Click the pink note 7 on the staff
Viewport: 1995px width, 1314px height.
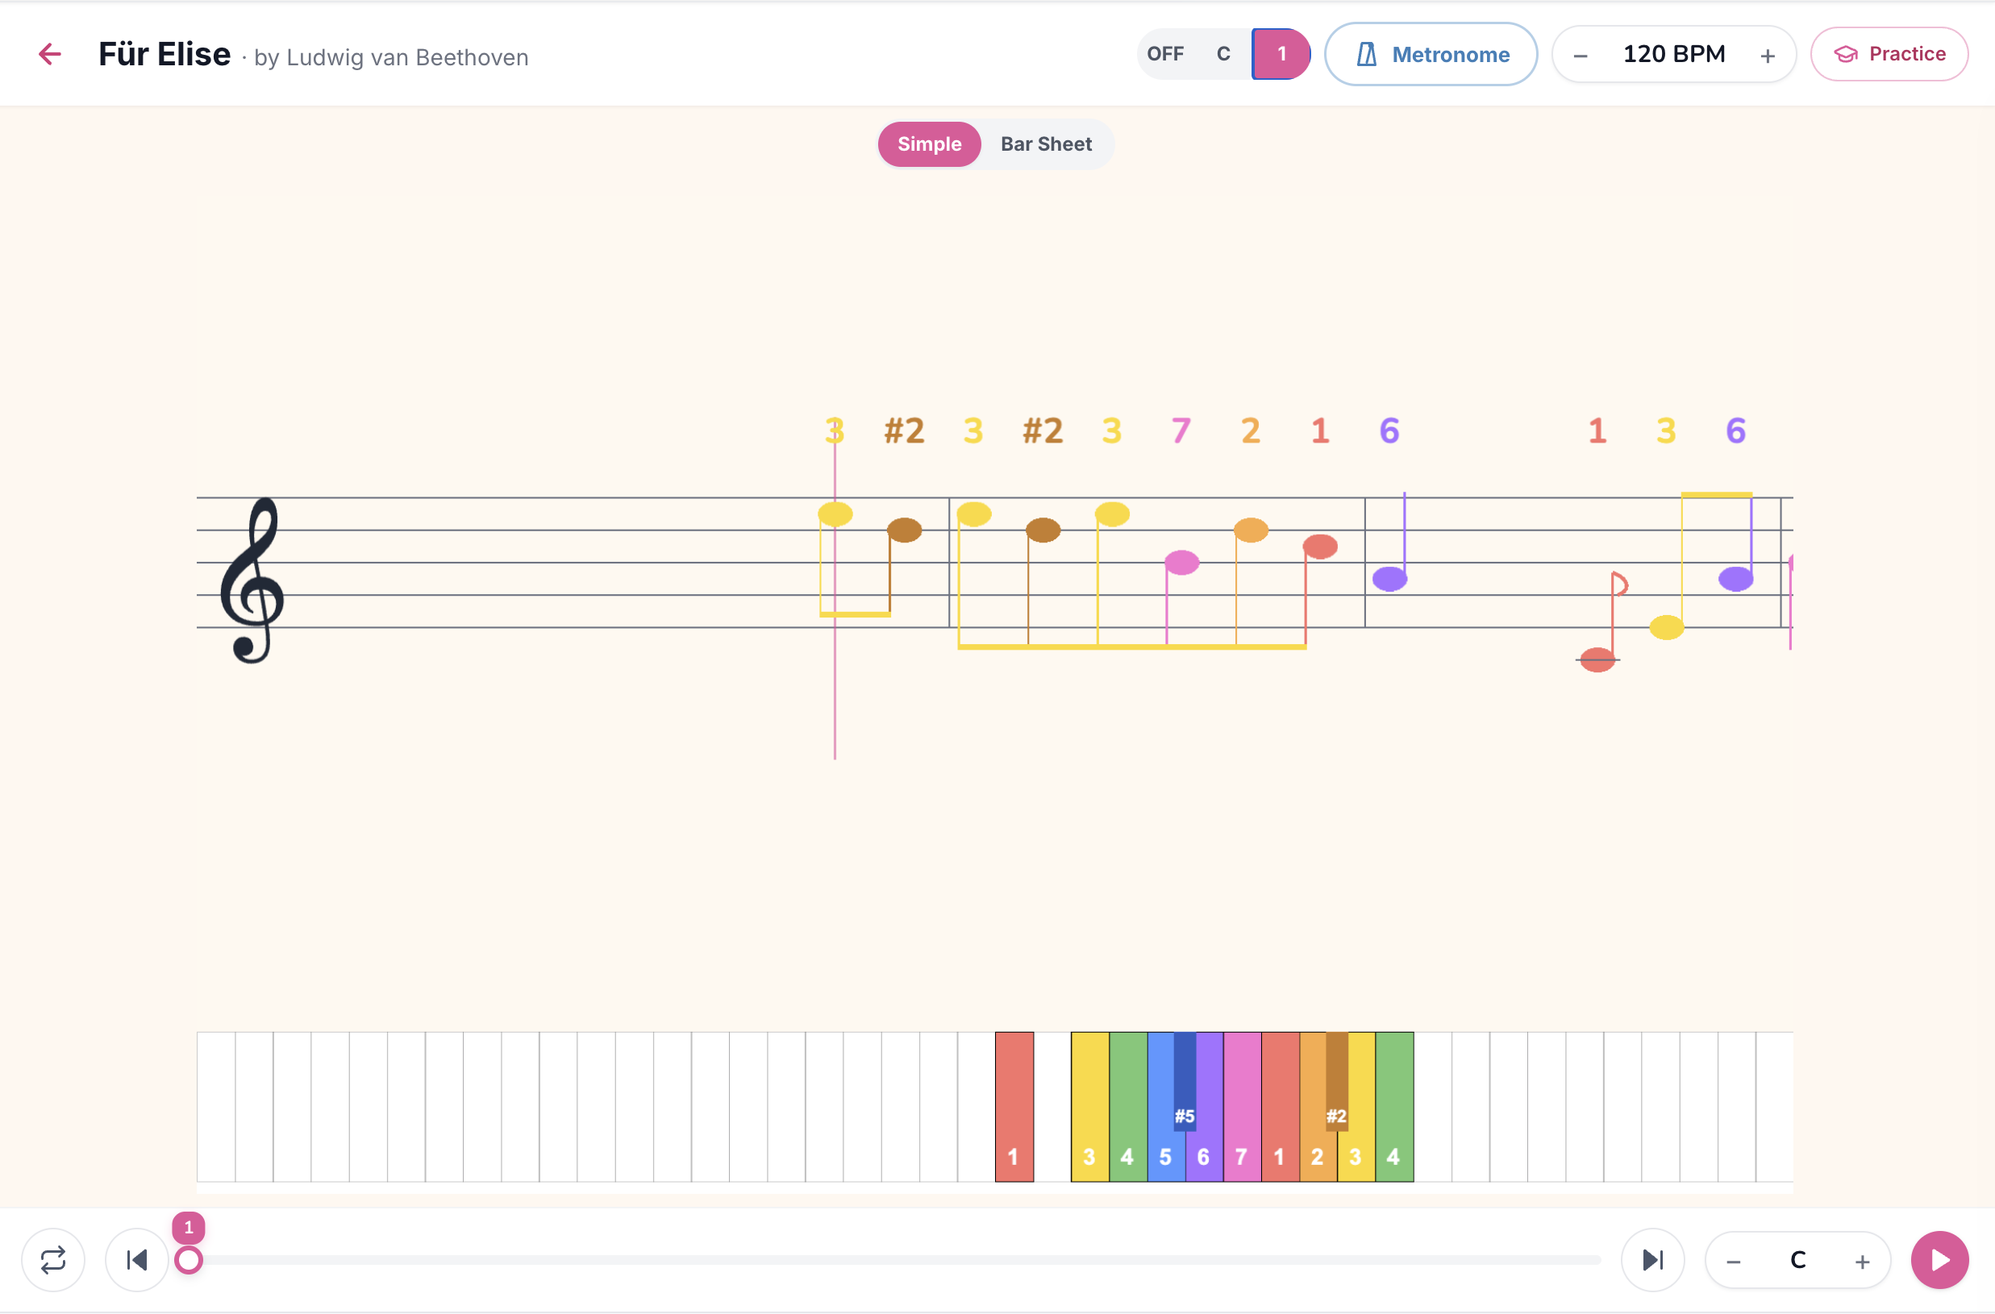pos(1182,563)
